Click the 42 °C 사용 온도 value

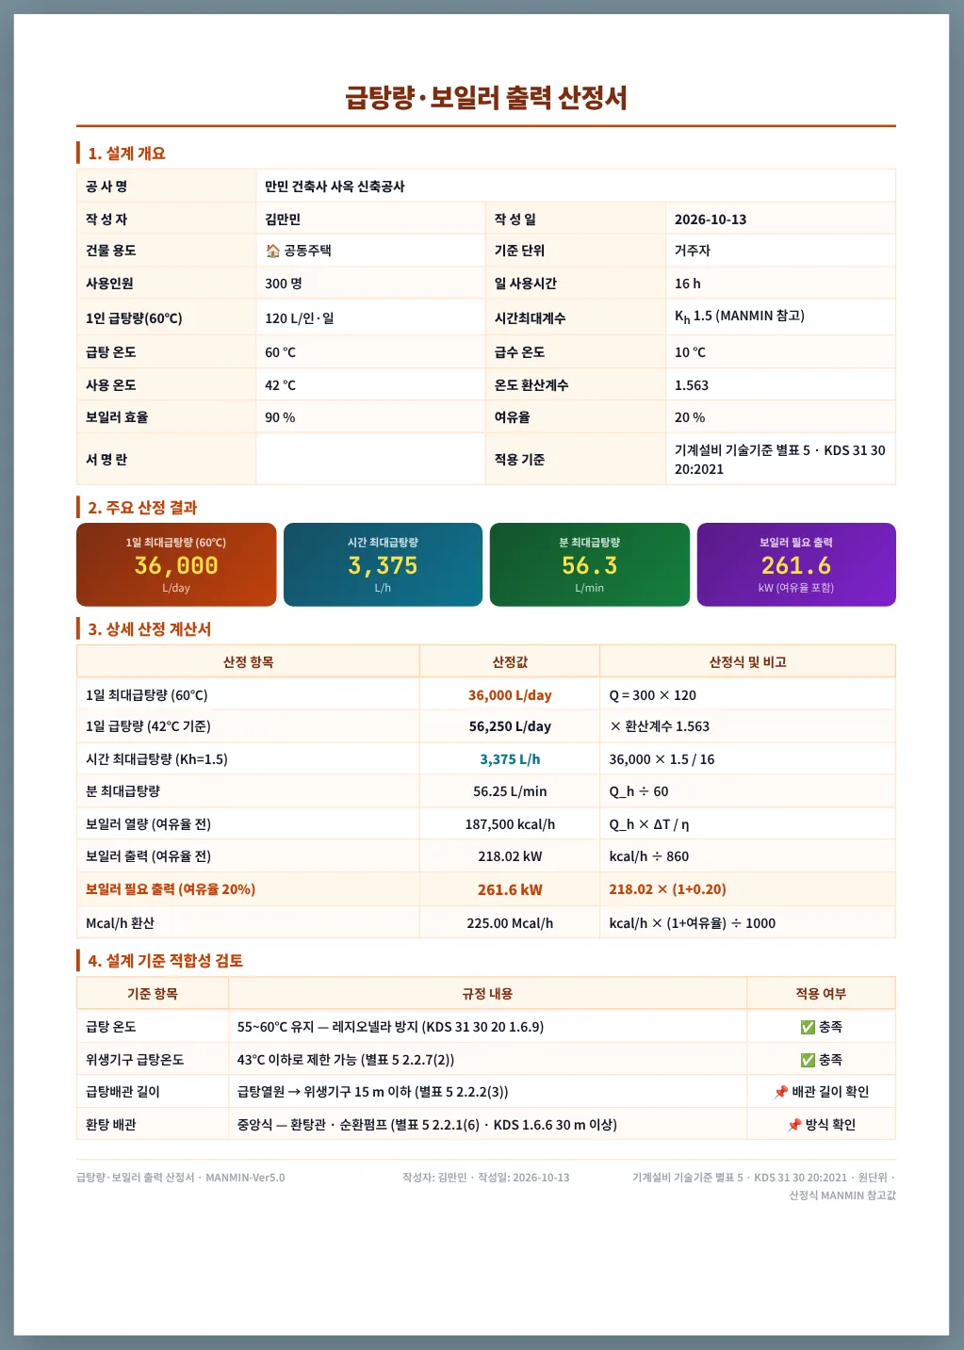(x=280, y=385)
